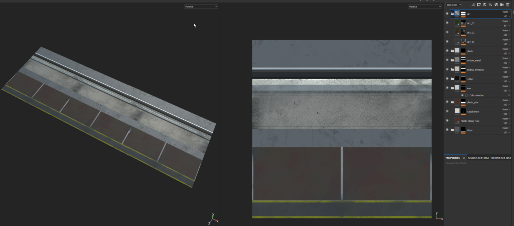Image resolution: width=514 pixels, height=226 pixels.
Task: Click the folder icon of plastic group
Action: [452, 51]
